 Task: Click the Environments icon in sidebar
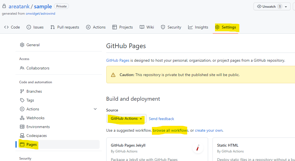click(22, 127)
